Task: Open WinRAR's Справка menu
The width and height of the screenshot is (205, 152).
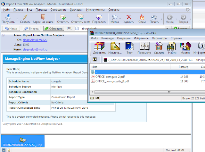Action: point(176,38)
